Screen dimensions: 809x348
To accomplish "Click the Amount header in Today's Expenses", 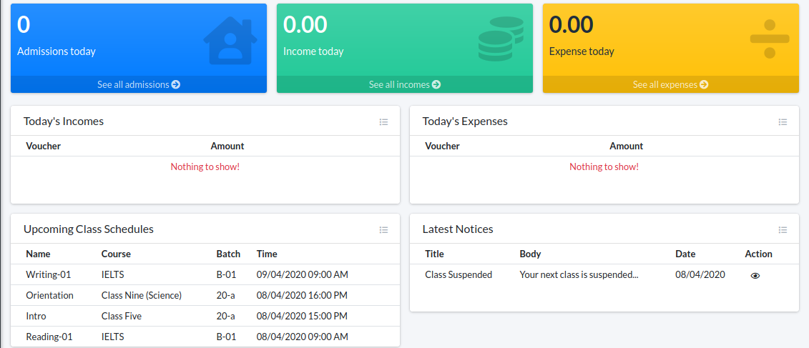I will (627, 146).
